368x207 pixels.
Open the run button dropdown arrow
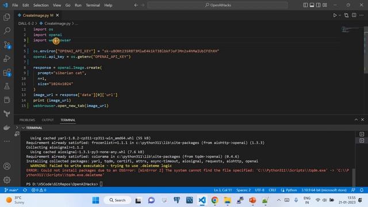pyautogui.click(x=340, y=16)
